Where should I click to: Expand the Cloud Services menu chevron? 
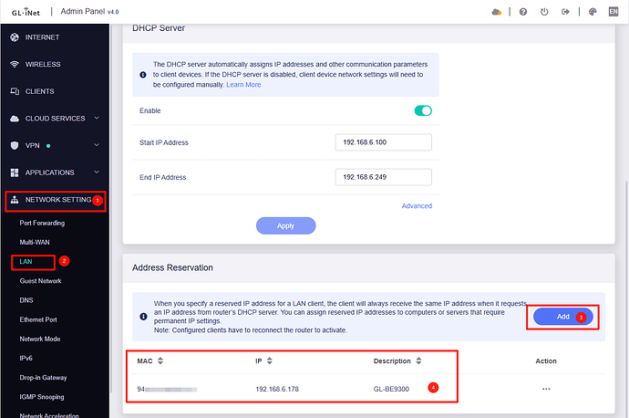[x=96, y=119]
